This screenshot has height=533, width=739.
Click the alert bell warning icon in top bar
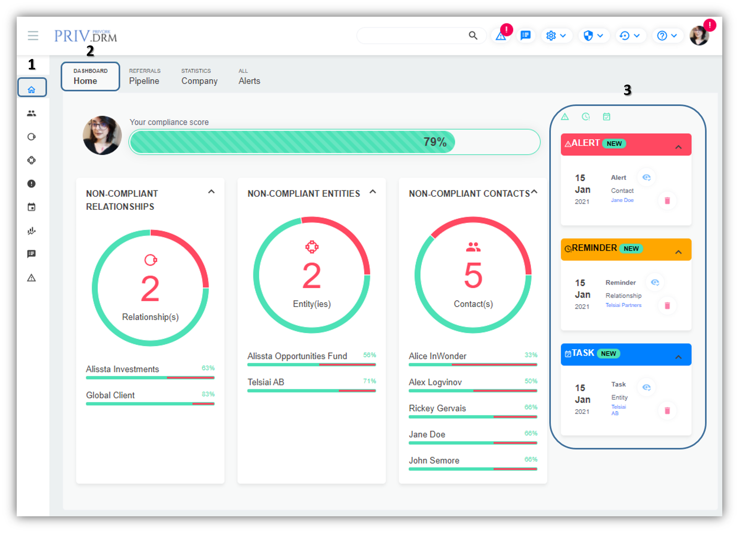point(501,36)
